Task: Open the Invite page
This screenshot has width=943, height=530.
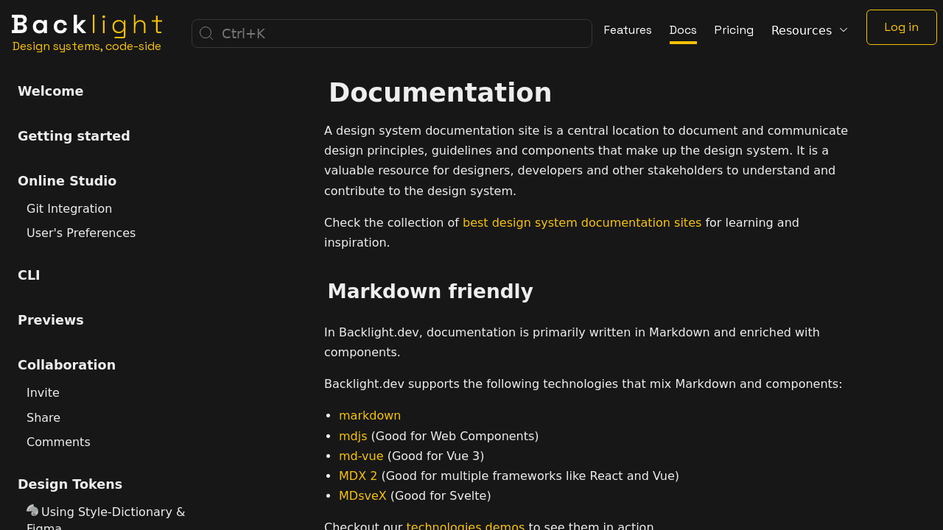Action: (x=43, y=393)
